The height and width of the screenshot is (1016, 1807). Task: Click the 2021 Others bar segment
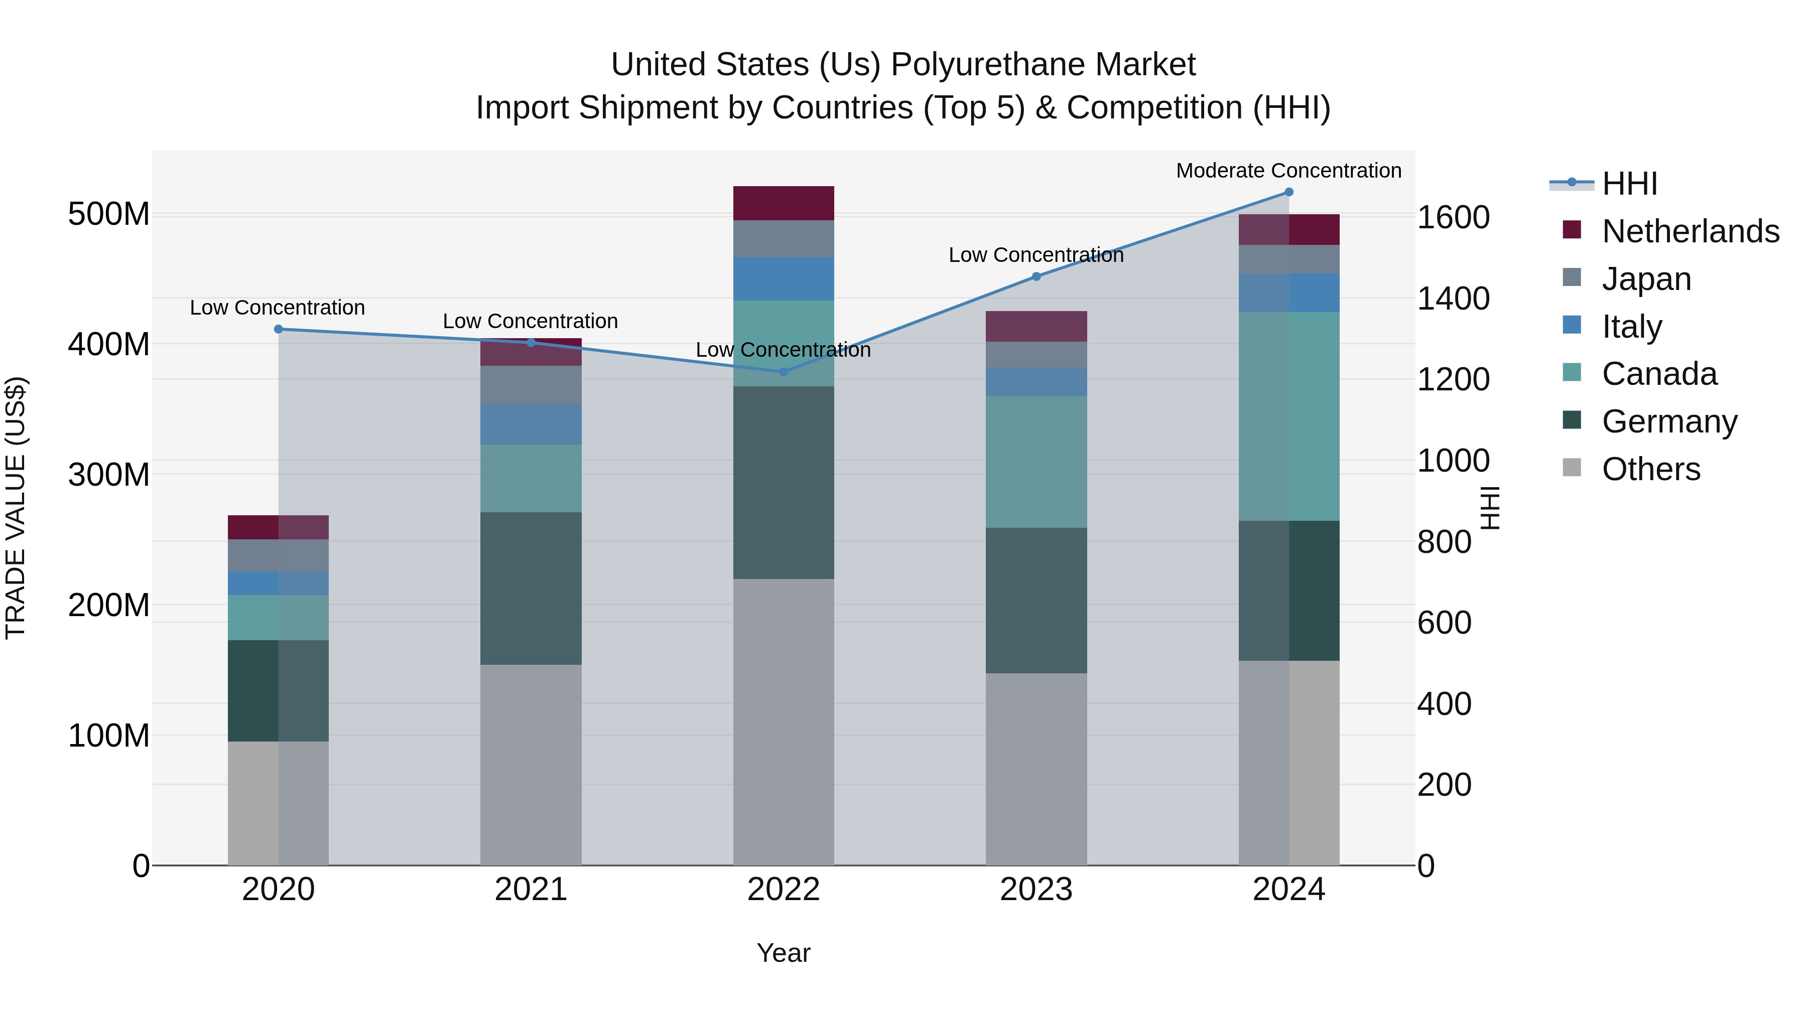[531, 765]
